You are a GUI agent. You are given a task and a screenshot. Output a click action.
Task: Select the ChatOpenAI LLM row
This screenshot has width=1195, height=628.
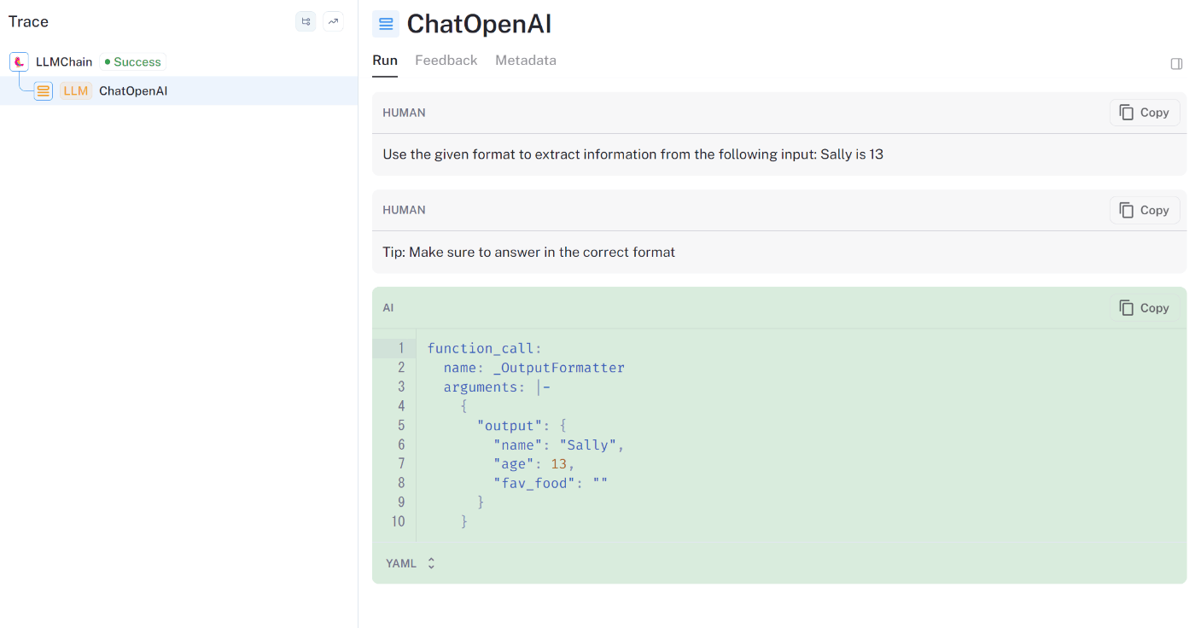pos(179,90)
